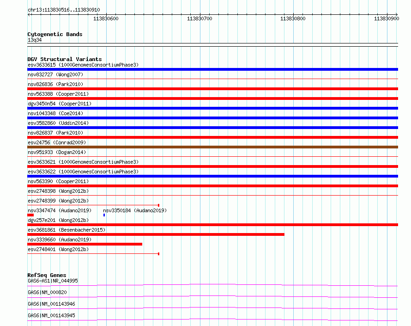Click the nsv951933 (Dogan2014) label
The height and width of the screenshot is (326, 411).
57,152
